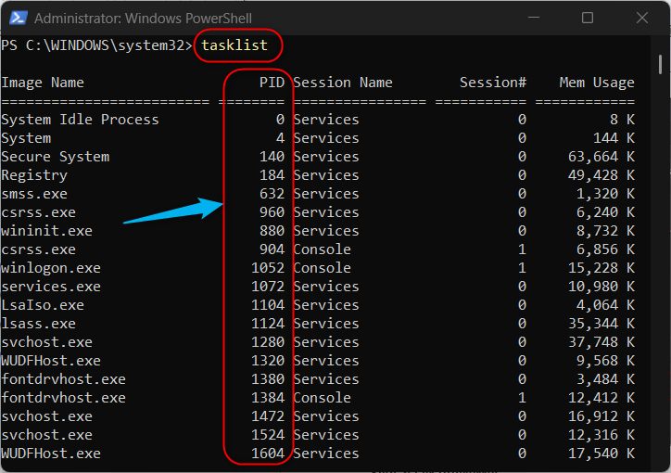
Task: Maximize the PowerShell window
Action: click(588, 18)
